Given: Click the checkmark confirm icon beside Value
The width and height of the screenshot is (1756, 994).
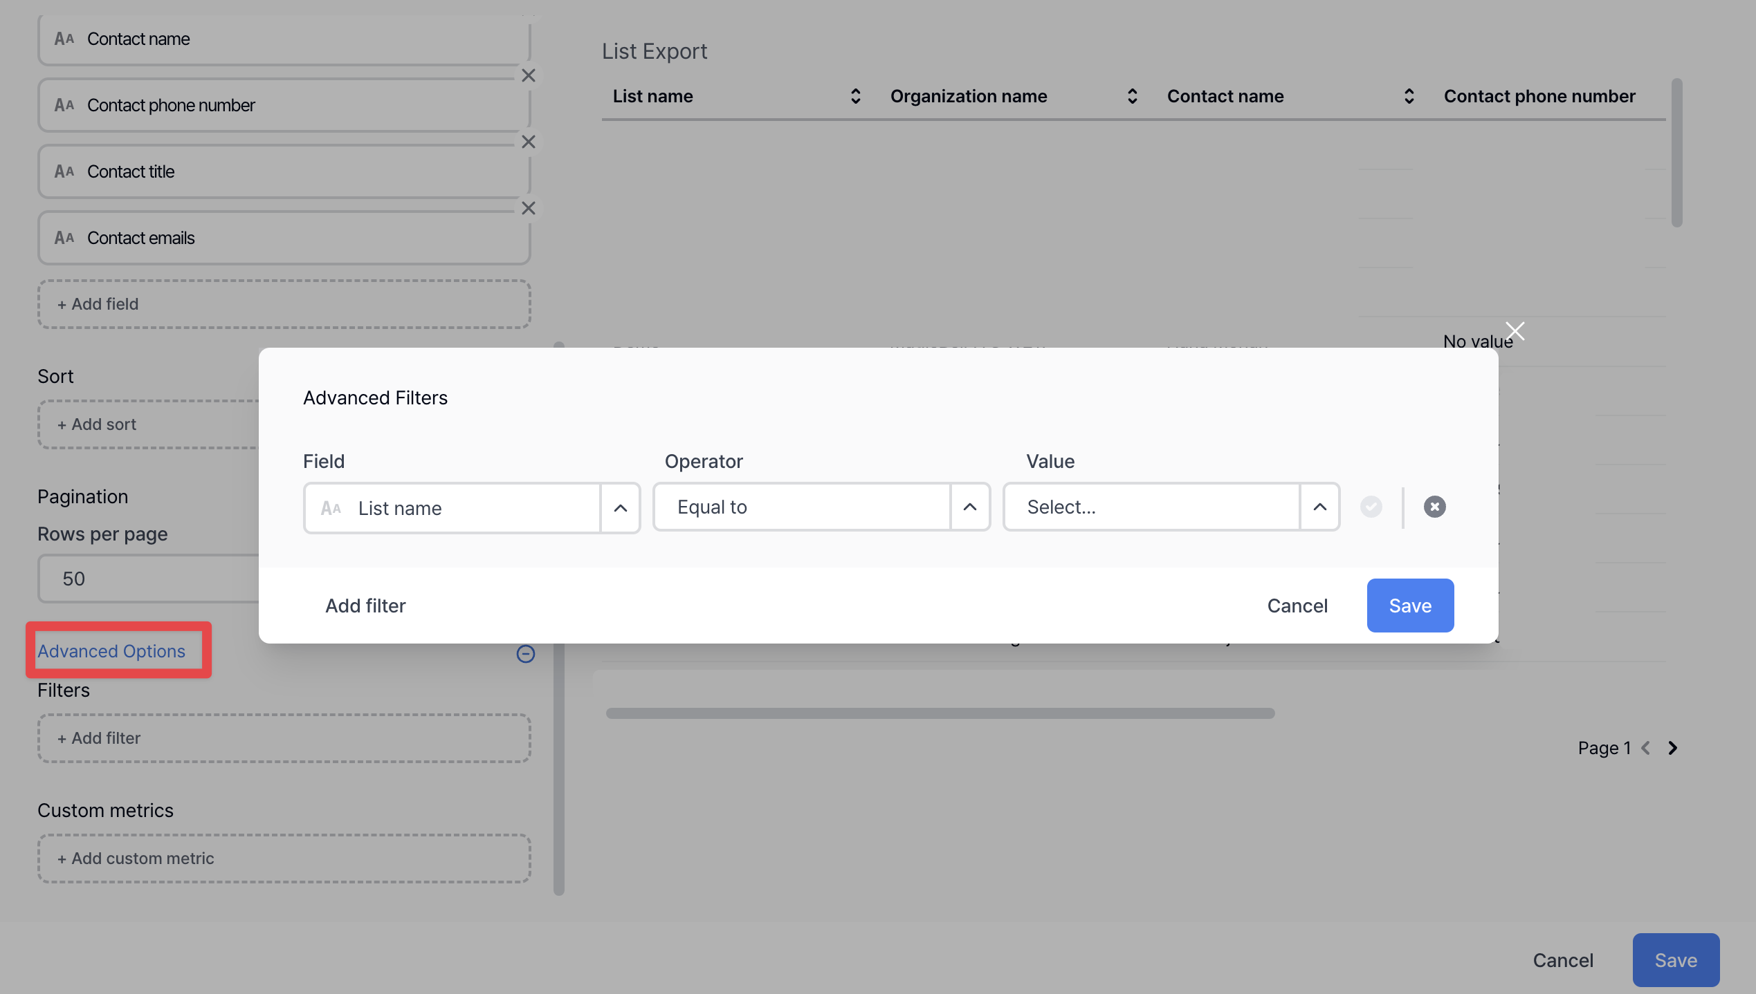Looking at the screenshot, I should pos(1371,507).
